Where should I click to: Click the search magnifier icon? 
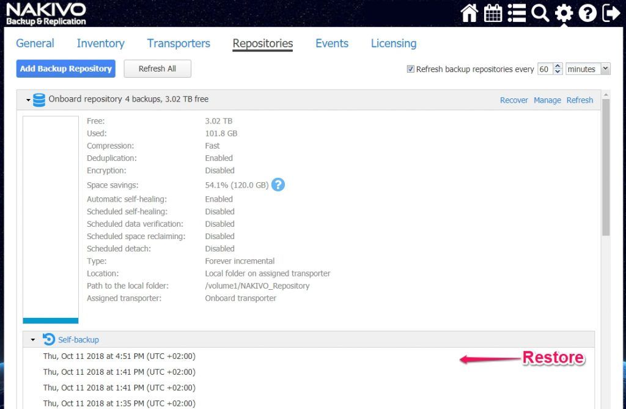tap(540, 13)
